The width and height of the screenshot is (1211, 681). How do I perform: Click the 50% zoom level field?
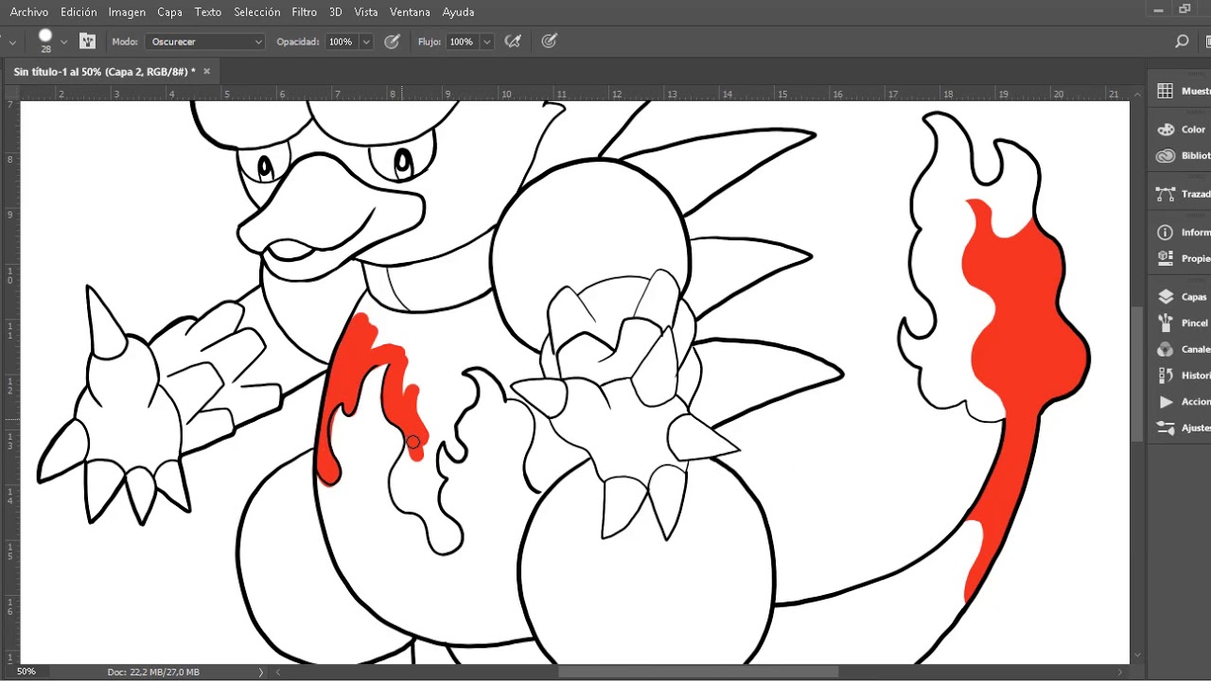tap(26, 672)
